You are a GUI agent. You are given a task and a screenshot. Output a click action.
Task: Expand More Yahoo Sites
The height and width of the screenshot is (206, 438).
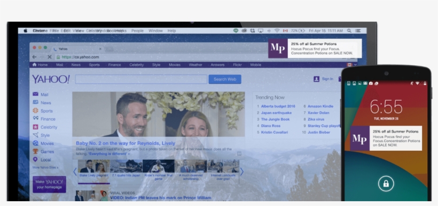[x=45, y=167]
